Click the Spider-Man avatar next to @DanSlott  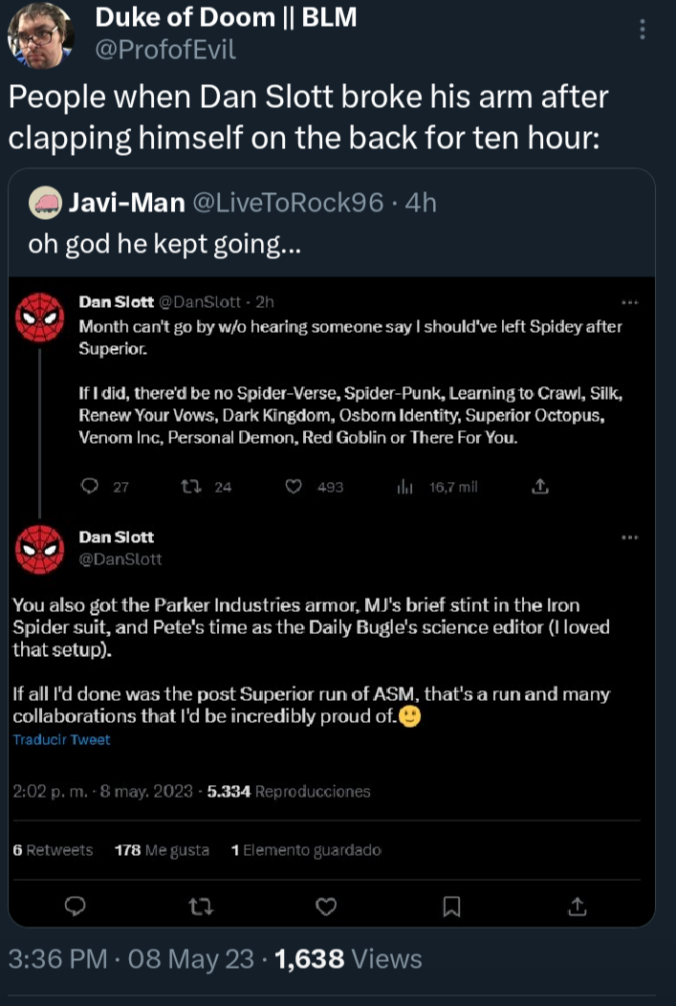(40, 550)
